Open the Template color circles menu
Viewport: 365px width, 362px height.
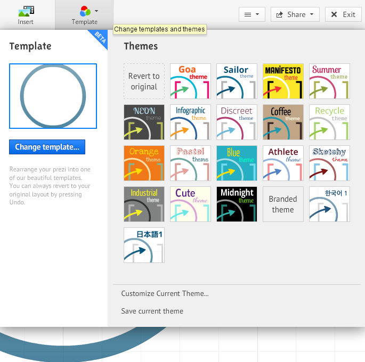(x=85, y=11)
